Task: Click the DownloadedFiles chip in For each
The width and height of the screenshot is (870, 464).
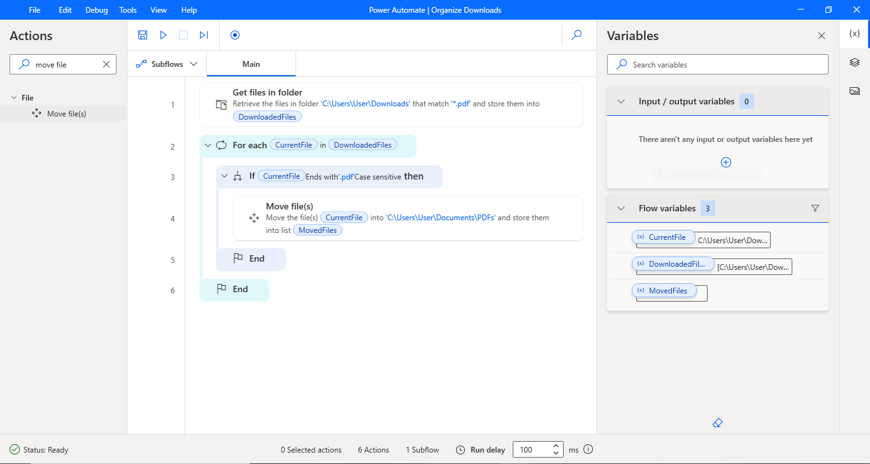Action: 363,145
